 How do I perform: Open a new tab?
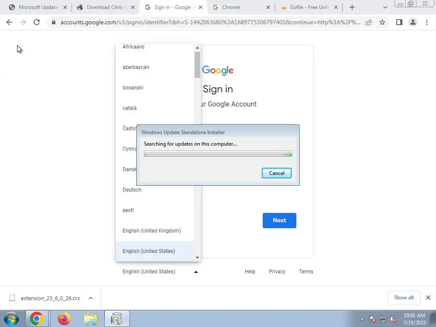352,8
